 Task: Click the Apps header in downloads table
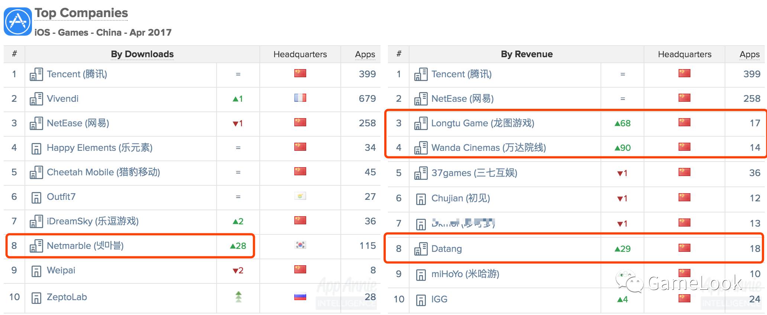pos(365,54)
